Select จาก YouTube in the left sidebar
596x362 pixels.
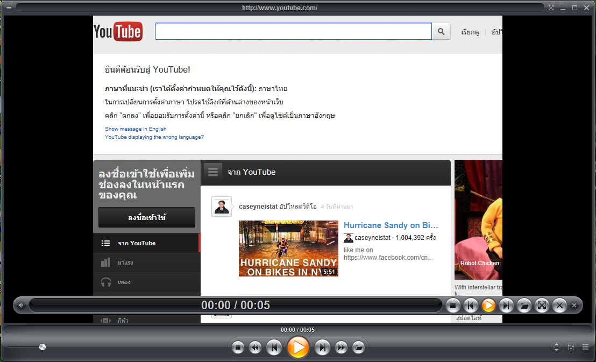[x=146, y=243]
